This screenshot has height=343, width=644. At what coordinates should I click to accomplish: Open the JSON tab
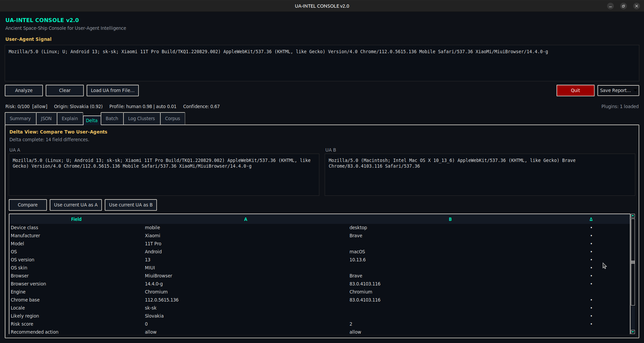point(46,118)
